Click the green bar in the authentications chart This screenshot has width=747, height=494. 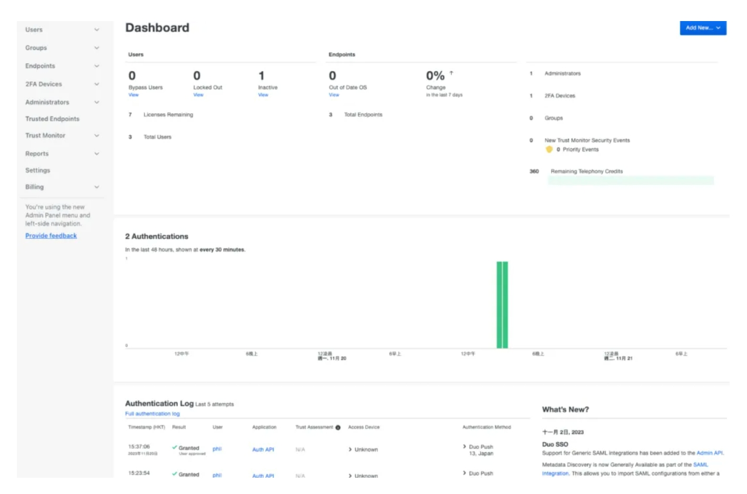coord(502,305)
